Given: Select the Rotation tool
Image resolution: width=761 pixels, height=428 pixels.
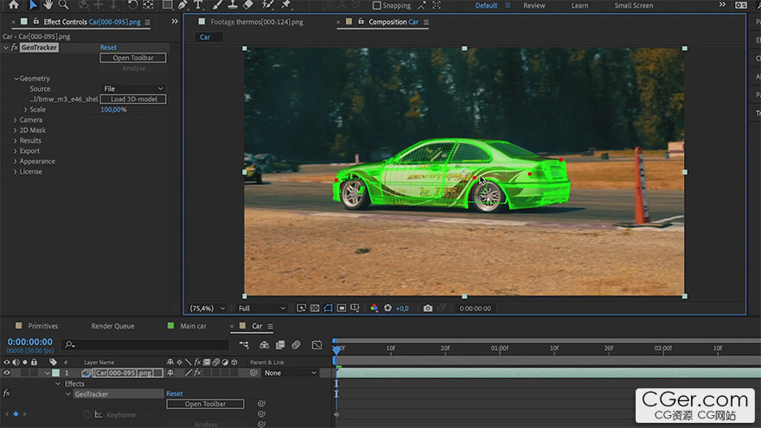Looking at the screenshot, I should [x=133, y=5].
